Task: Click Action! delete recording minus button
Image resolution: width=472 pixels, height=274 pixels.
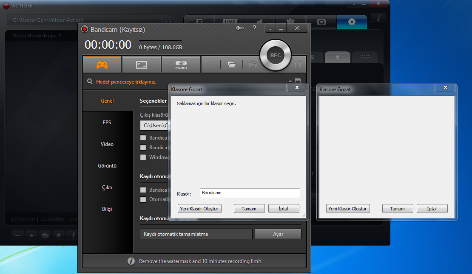Action: click(18, 235)
